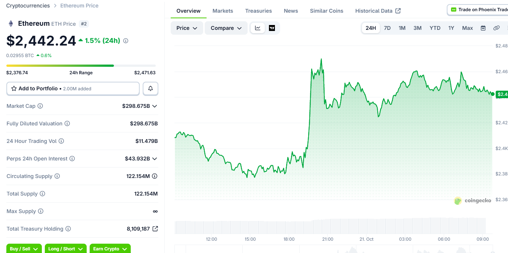This screenshot has height=253, width=508.
Task: Click the calendar date range icon
Action: (483, 28)
